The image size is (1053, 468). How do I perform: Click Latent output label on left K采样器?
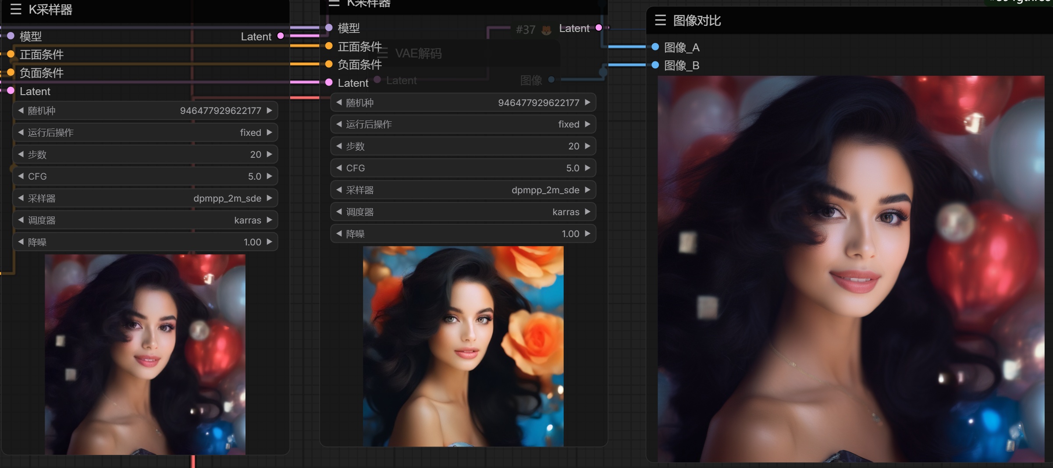tap(256, 36)
